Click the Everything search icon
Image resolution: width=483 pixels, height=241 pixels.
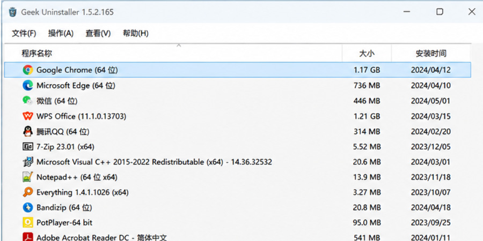(x=28, y=192)
